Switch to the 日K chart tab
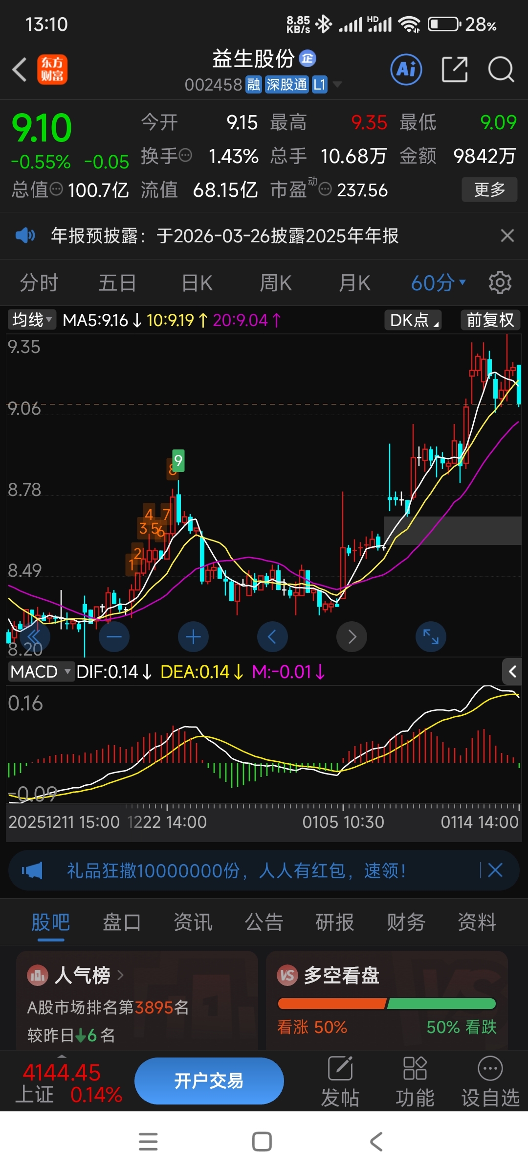Image resolution: width=528 pixels, height=1175 pixels. click(197, 283)
